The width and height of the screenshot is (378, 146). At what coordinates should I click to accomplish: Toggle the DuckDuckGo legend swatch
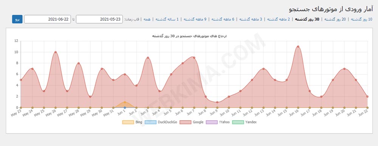(x=150, y=122)
